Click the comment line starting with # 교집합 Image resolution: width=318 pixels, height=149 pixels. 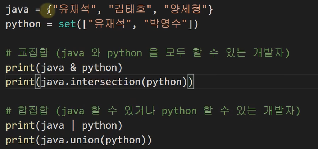click(x=147, y=53)
